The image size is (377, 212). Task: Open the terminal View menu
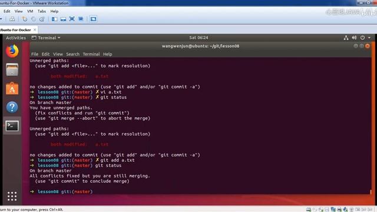point(58,54)
